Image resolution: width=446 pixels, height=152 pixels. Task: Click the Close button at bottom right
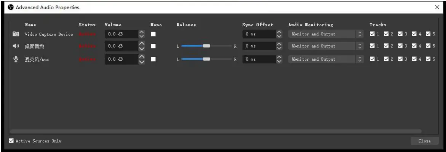[424, 141]
